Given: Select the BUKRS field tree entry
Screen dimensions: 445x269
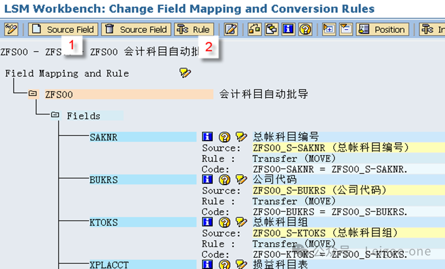Looking at the screenshot, I should [104, 180].
